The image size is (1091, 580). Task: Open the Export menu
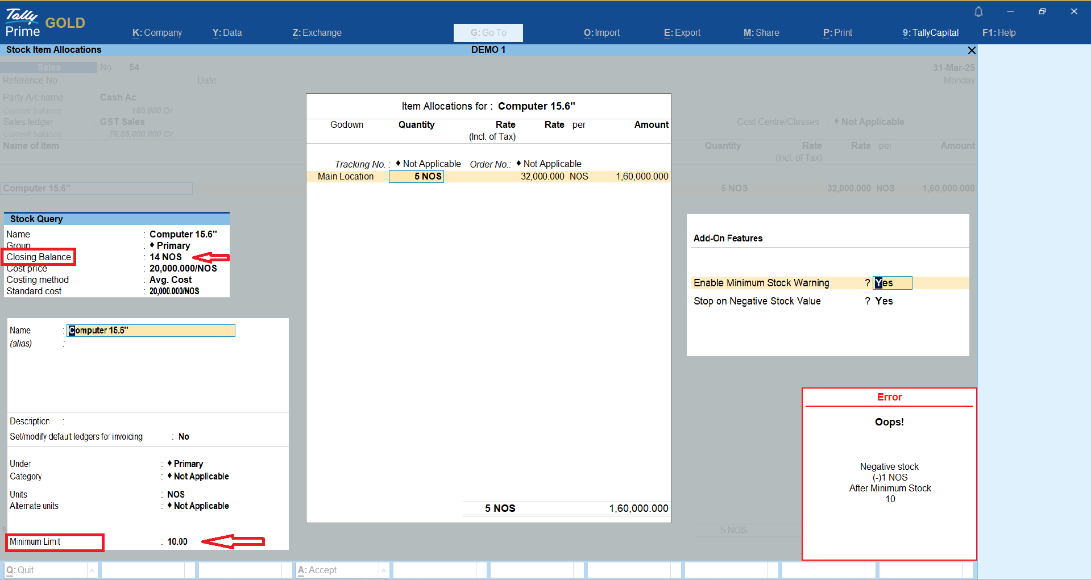pyautogui.click(x=682, y=33)
